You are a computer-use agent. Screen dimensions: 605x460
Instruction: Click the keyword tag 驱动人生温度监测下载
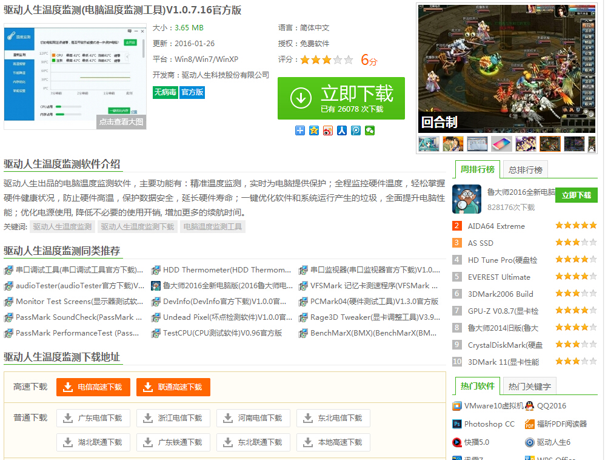pos(138,227)
